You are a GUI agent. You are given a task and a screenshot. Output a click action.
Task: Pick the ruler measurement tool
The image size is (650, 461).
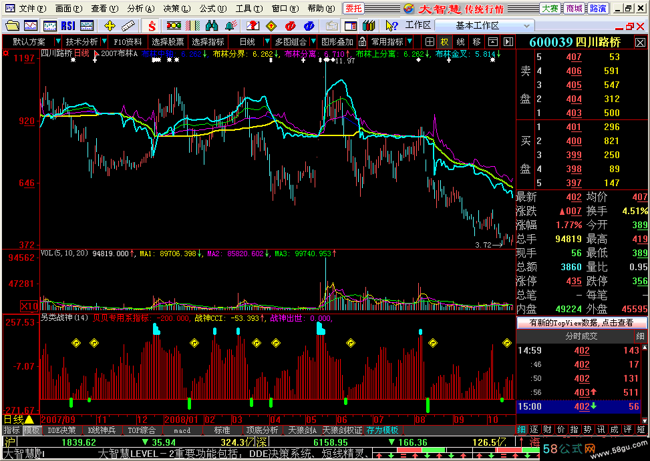pos(128,25)
